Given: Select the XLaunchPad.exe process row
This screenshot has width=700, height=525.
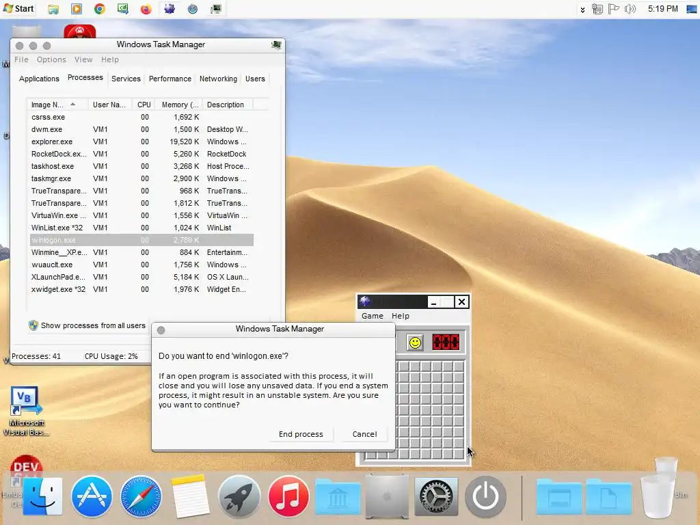Looking at the screenshot, I should coord(142,278).
